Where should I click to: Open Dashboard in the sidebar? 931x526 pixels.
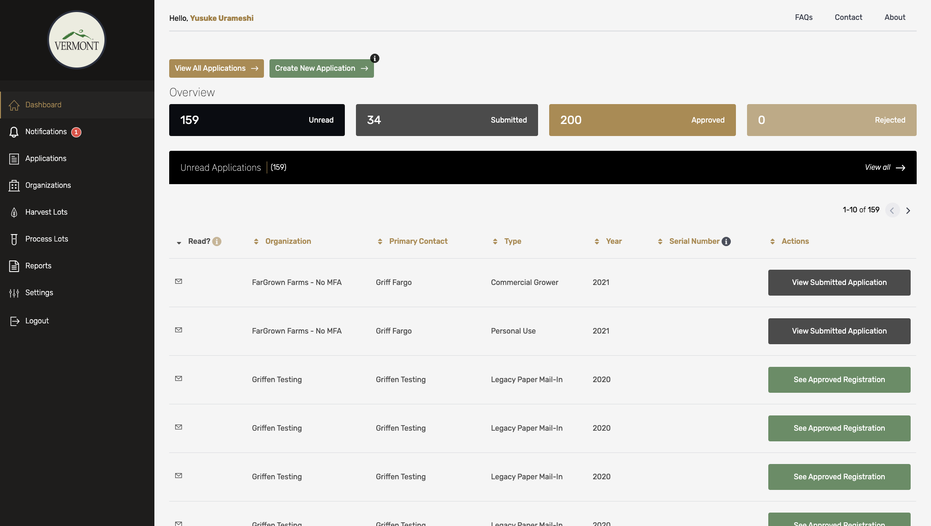[77, 105]
